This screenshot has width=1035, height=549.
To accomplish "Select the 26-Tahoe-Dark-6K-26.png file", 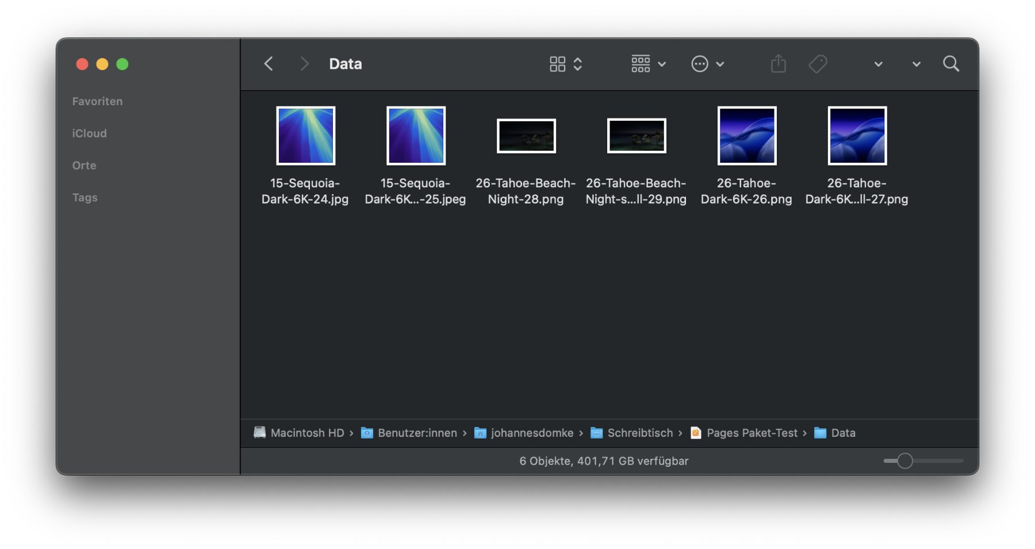I will (x=746, y=136).
